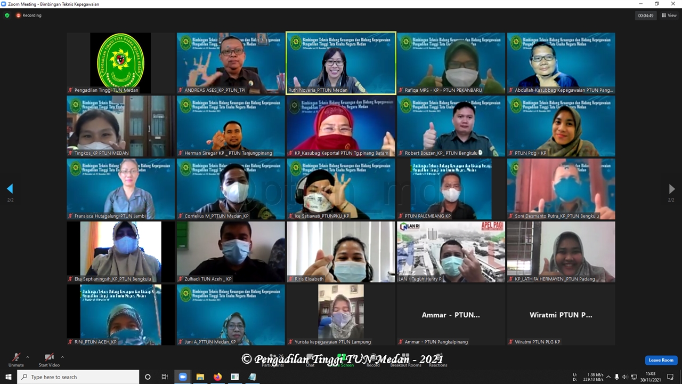
Task: Open the Cortana circle icon
Action: 148,377
